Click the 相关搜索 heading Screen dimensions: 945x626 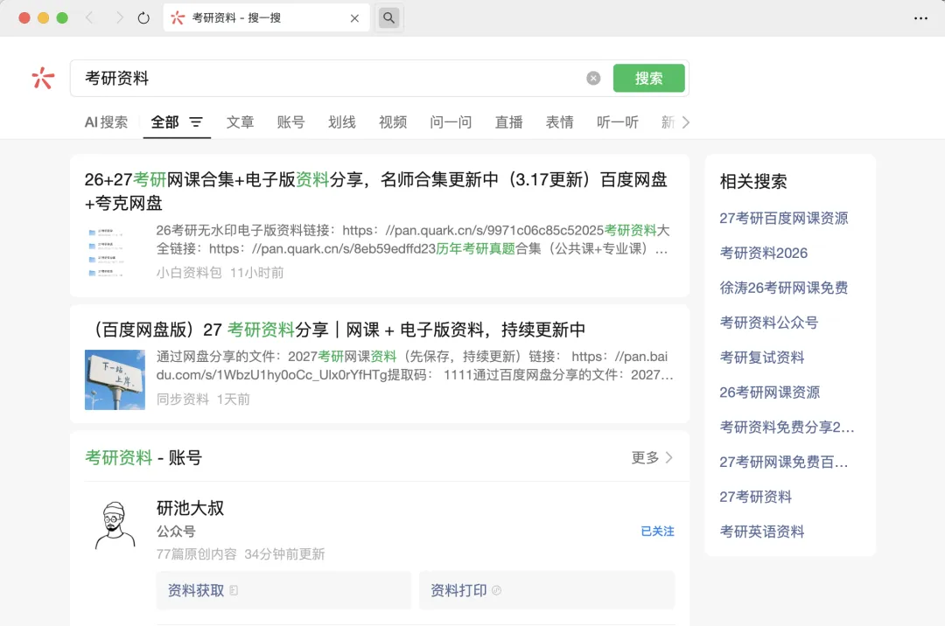pyautogui.click(x=753, y=181)
